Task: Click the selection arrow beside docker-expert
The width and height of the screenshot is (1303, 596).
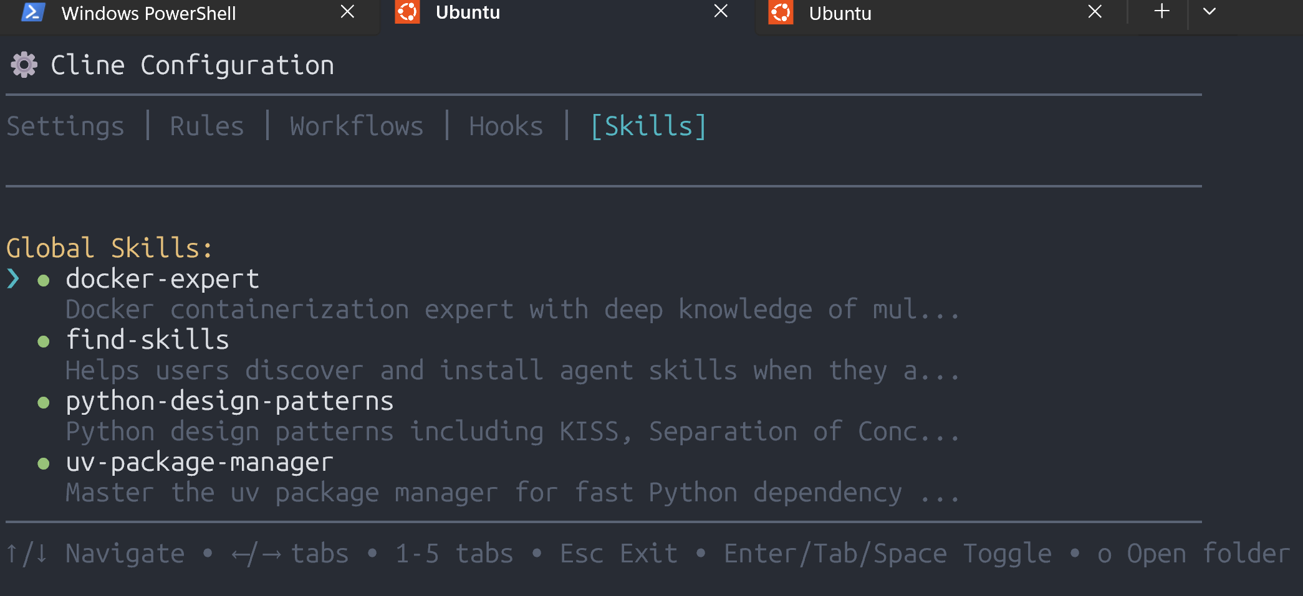Action: click(x=13, y=278)
